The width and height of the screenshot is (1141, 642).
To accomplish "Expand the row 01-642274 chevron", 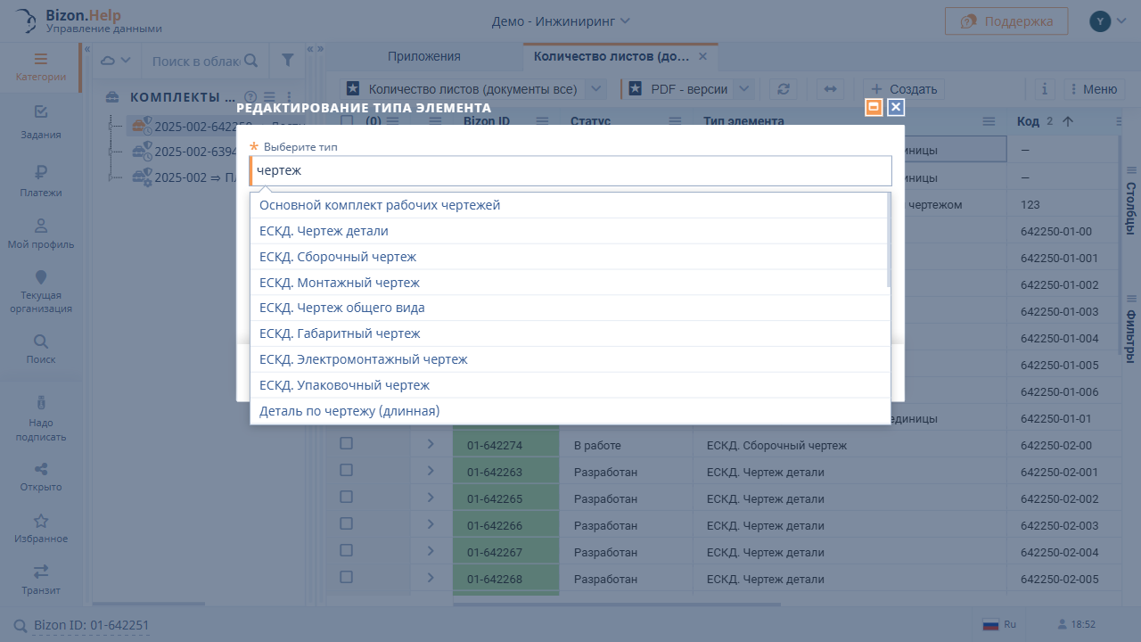I will pos(431,444).
